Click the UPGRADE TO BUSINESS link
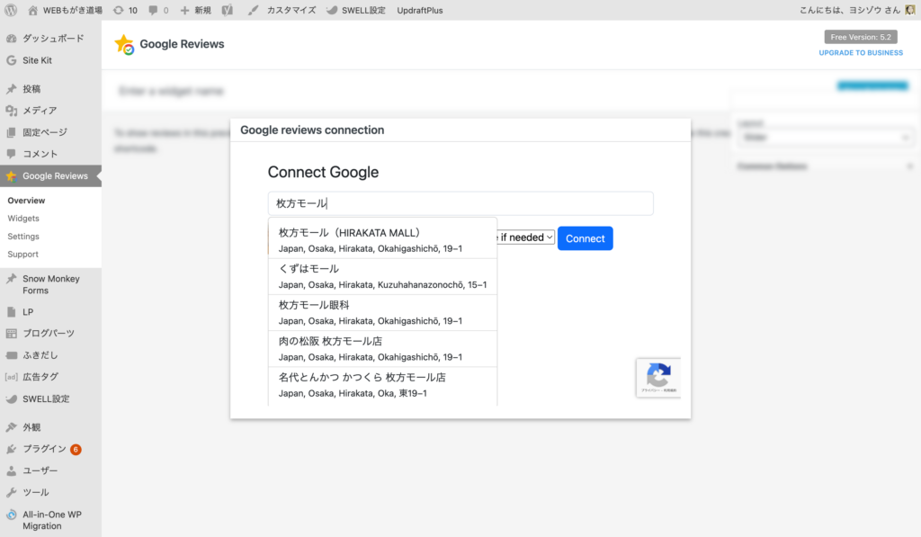921x537 pixels. pyautogui.click(x=861, y=52)
